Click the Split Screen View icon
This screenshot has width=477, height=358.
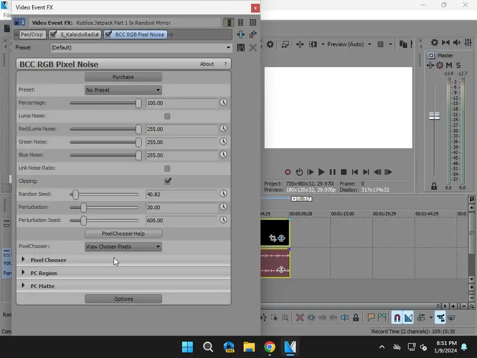(313, 44)
